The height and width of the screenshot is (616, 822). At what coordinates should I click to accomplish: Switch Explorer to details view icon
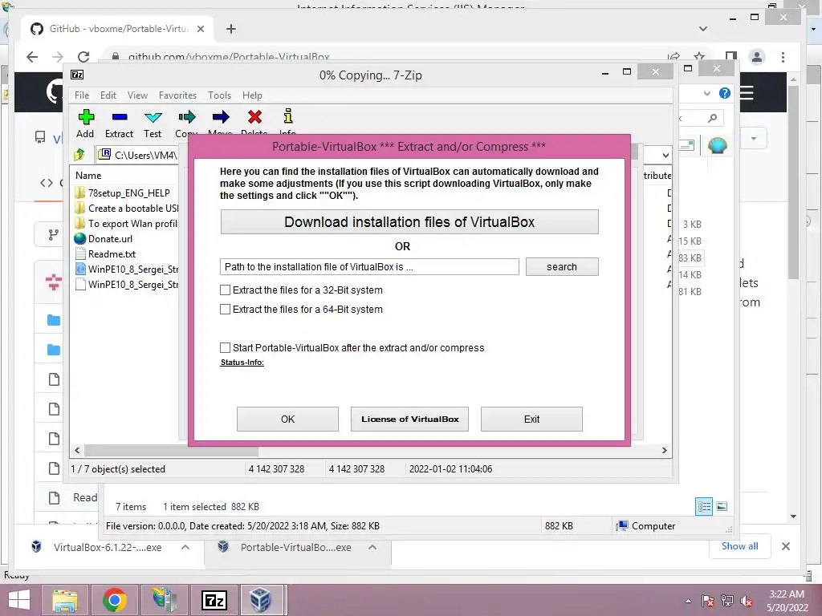pyautogui.click(x=704, y=506)
